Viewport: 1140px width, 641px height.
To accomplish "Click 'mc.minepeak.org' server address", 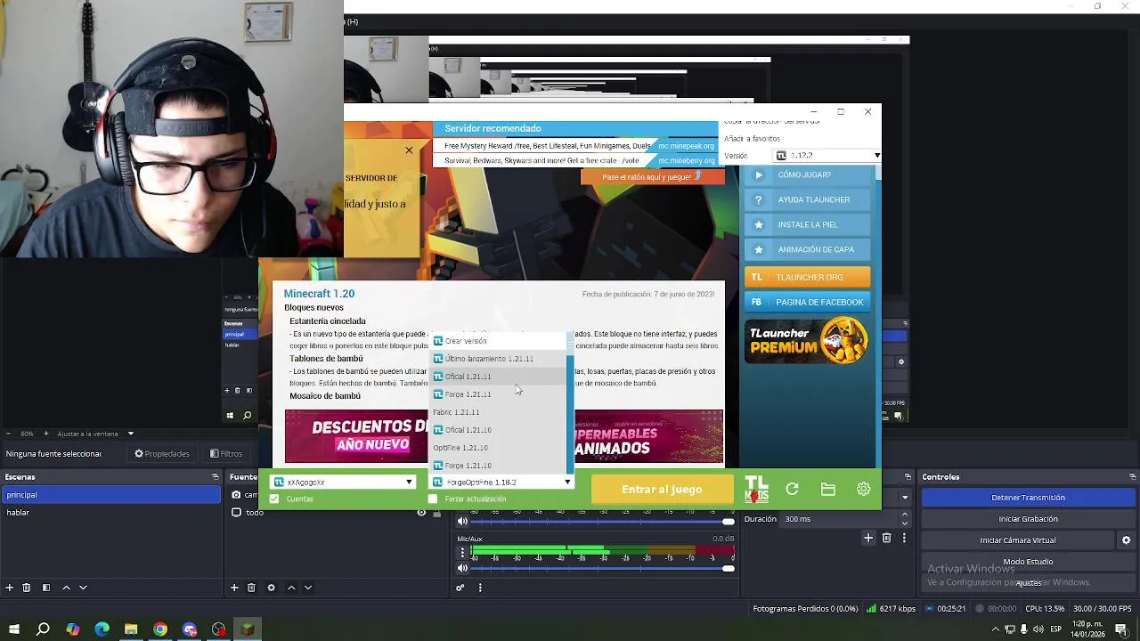I will click(x=686, y=146).
